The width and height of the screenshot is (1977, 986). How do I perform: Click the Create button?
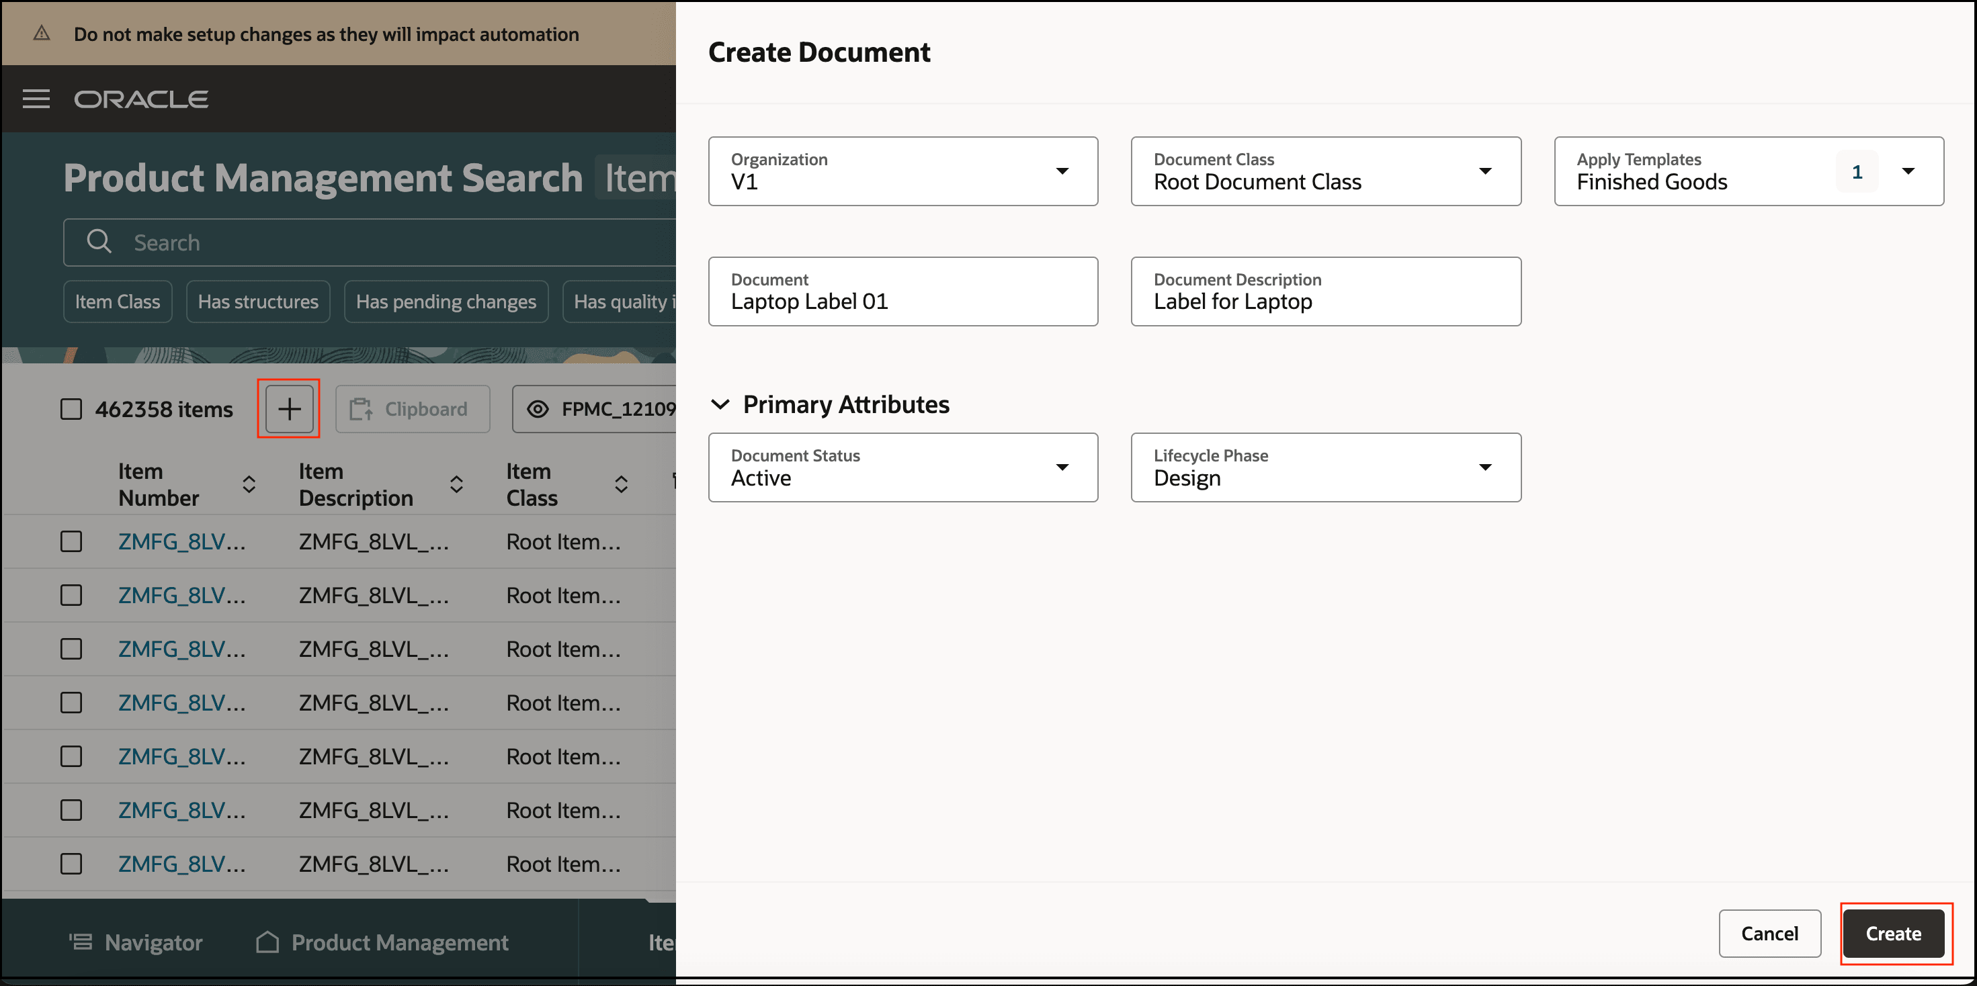1892,933
